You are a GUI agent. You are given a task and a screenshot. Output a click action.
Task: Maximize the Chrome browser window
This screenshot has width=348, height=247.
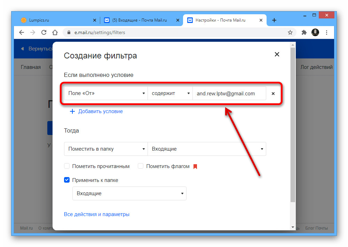click(x=314, y=15)
